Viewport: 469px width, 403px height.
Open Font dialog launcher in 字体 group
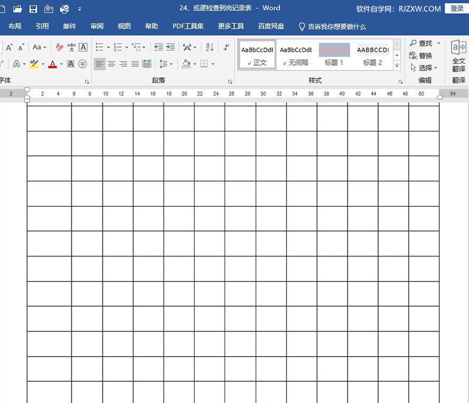coord(87,82)
